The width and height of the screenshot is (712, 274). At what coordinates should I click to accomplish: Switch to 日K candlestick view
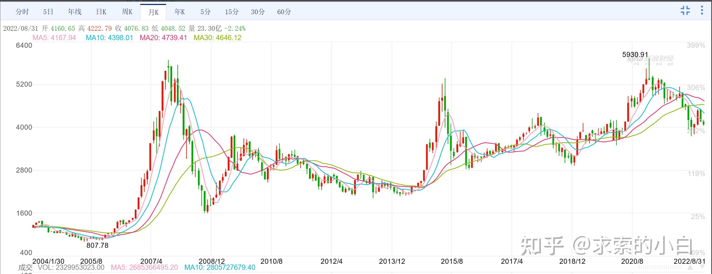coord(101,12)
